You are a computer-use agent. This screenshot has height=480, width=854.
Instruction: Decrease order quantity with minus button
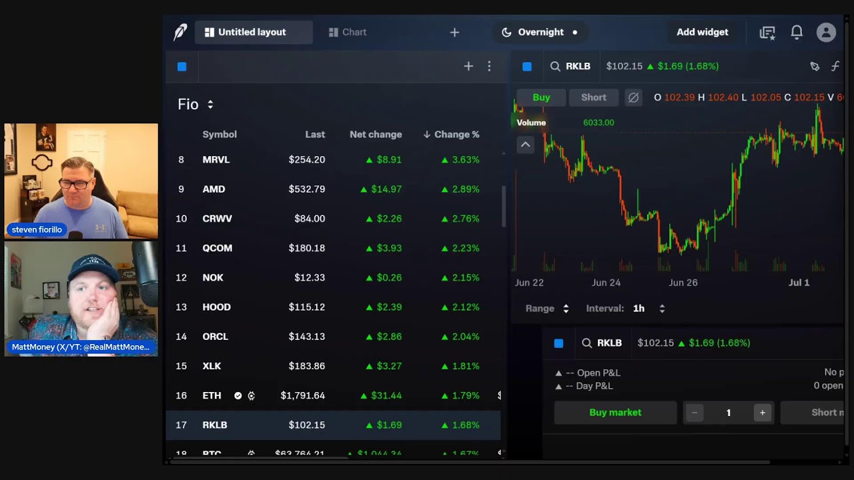694,413
